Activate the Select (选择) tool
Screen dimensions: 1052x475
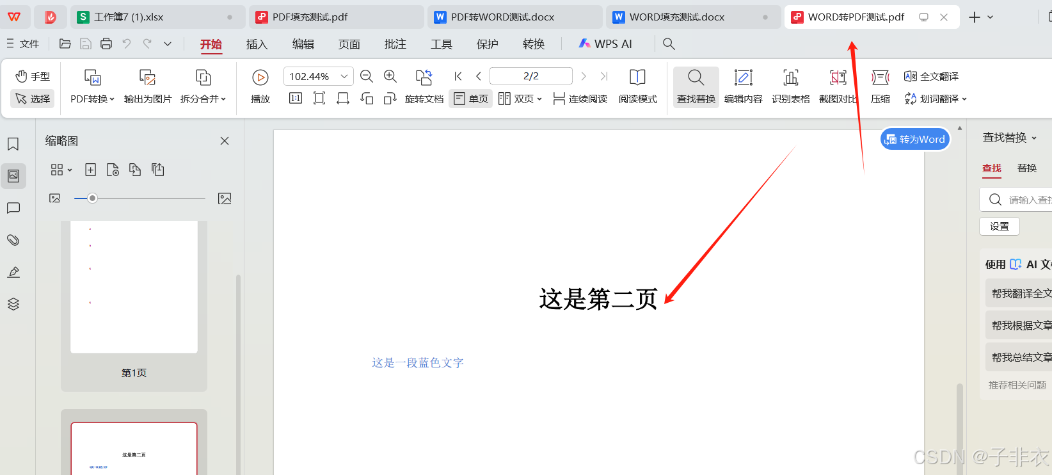click(x=33, y=99)
